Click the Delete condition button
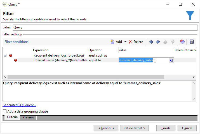 point(136,42)
